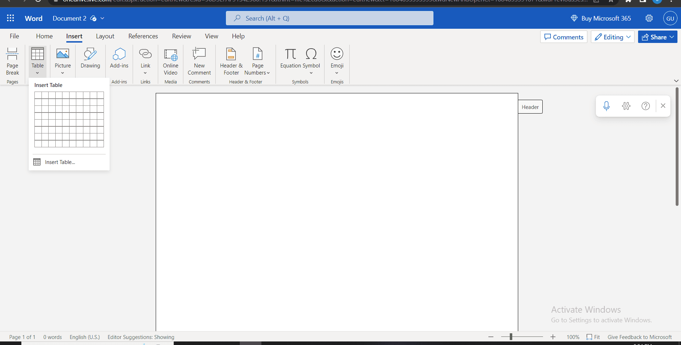This screenshot has width=681, height=345.
Task: Insert a Page Break into the document
Action: [12, 61]
